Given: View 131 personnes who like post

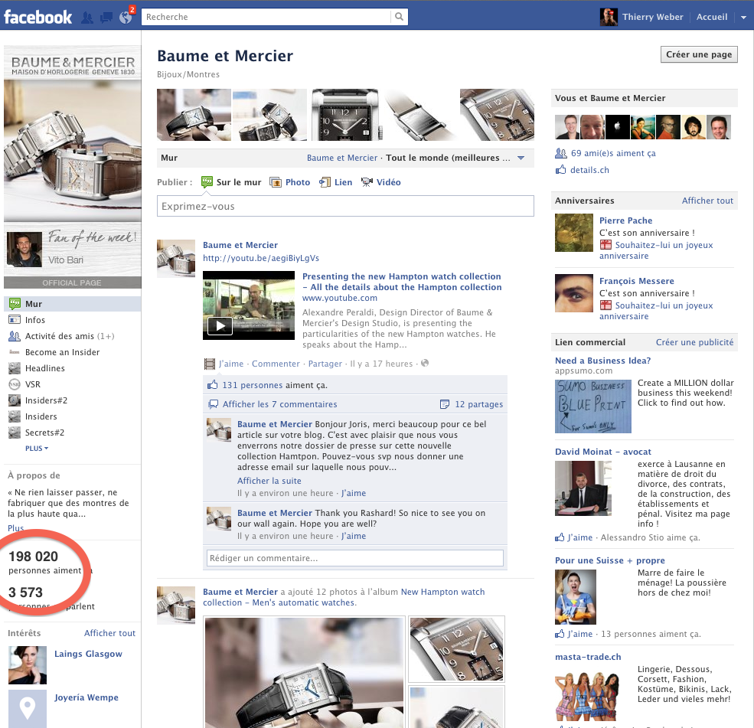Looking at the screenshot, I should 253,385.
